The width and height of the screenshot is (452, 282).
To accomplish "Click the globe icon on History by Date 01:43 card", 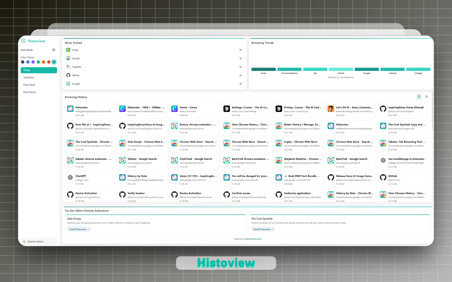I will coord(123,177).
